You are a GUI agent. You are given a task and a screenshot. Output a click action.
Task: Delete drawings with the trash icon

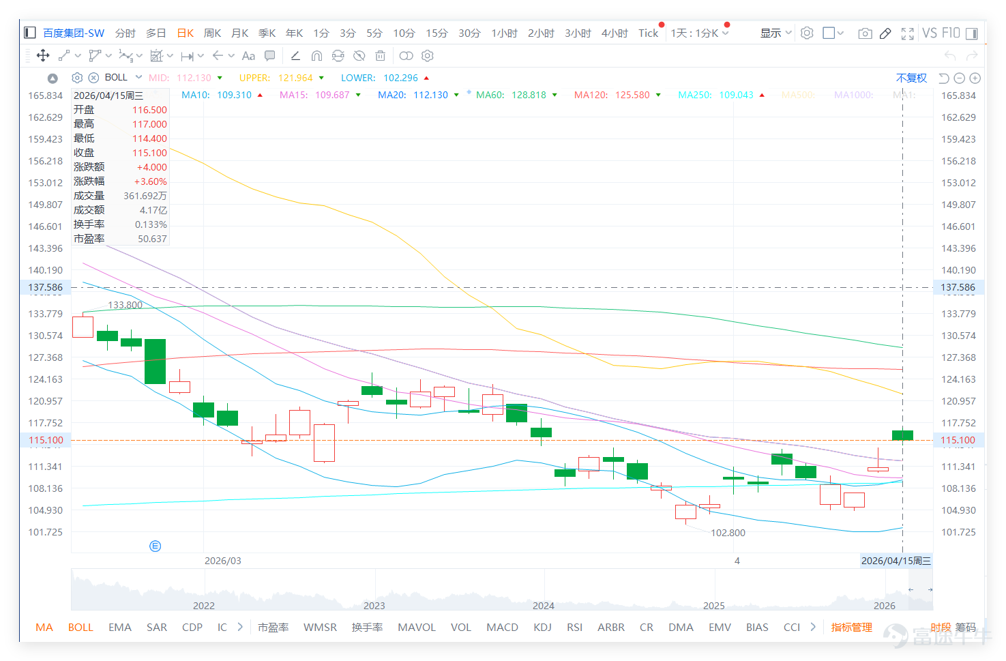(381, 56)
